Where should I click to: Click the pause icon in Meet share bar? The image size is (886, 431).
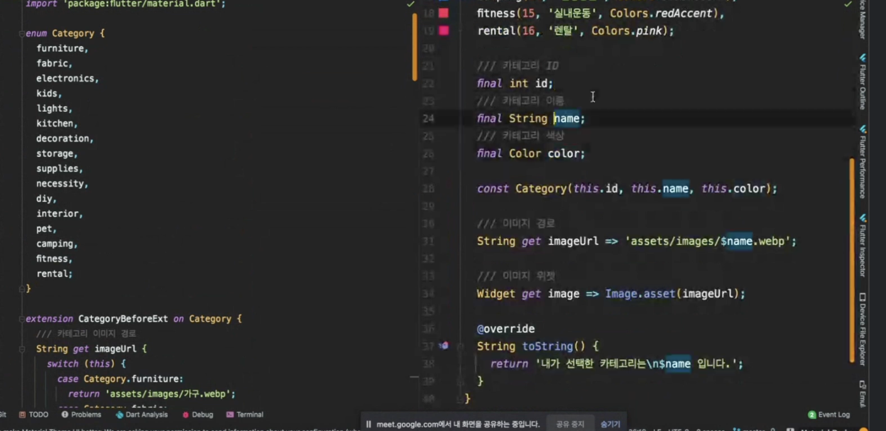pos(369,424)
